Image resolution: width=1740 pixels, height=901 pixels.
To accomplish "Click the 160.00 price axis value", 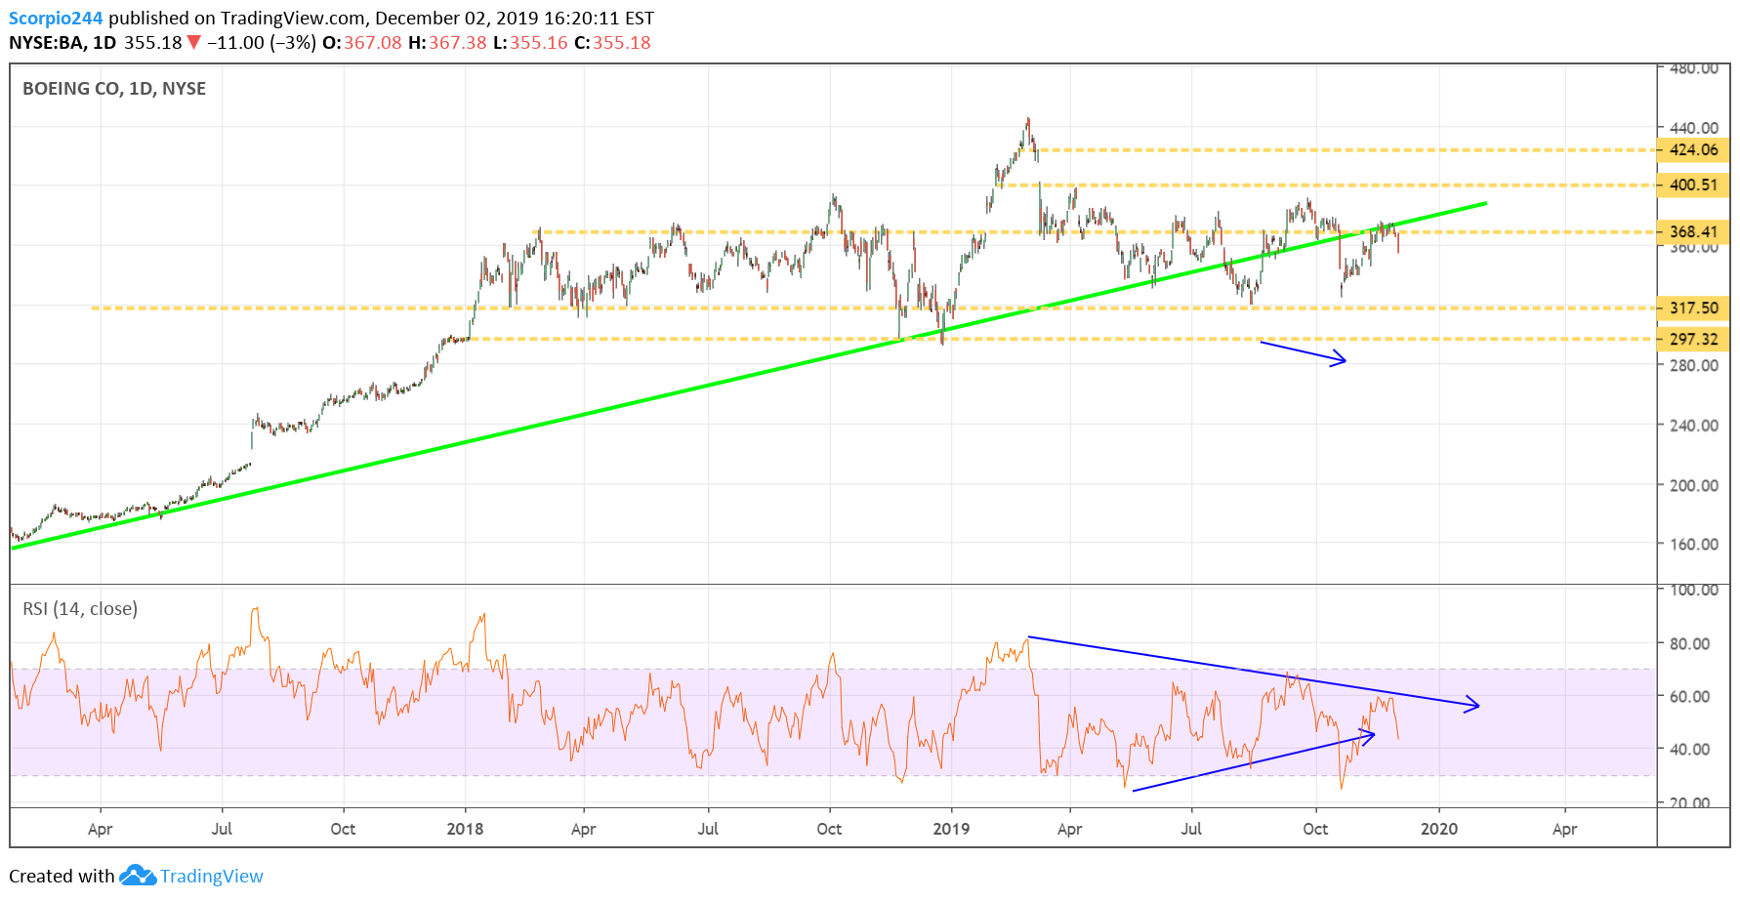I will coord(1694,545).
